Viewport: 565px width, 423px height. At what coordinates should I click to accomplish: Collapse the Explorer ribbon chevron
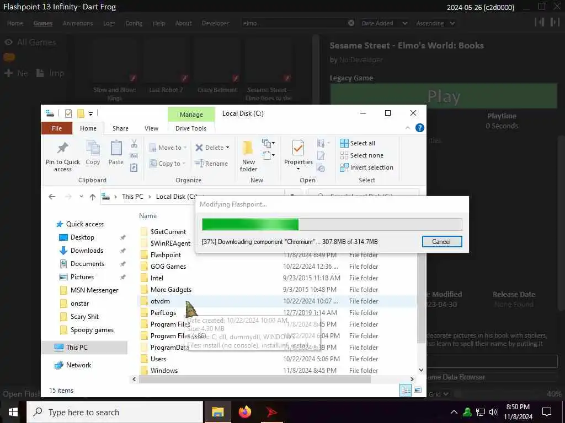(408, 128)
